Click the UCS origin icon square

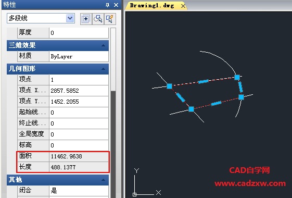point(134,194)
